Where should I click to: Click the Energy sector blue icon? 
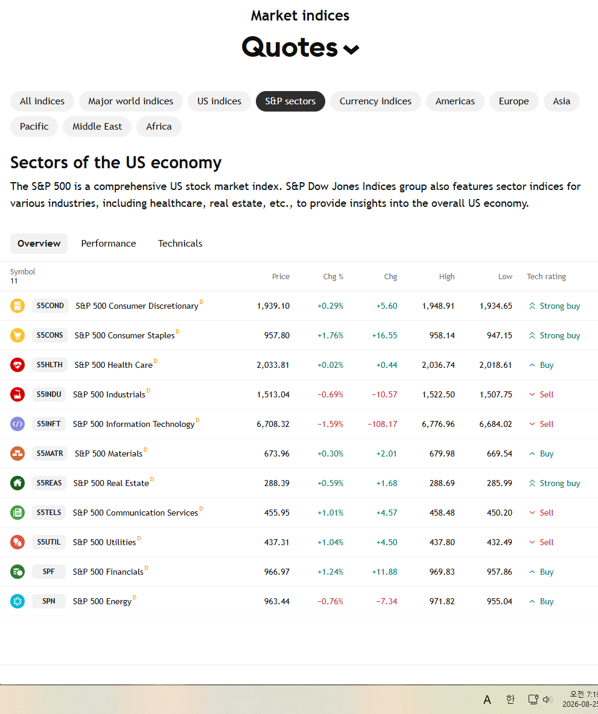pos(17,601)
